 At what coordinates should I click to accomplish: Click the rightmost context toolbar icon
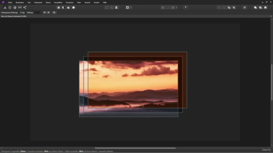pos(54,12)
